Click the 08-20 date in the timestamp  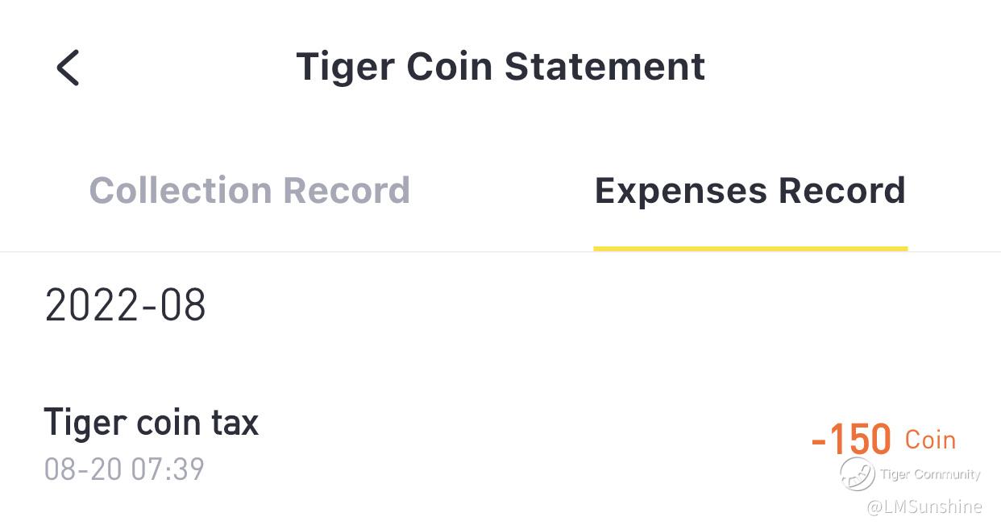(x=82, y=469)
